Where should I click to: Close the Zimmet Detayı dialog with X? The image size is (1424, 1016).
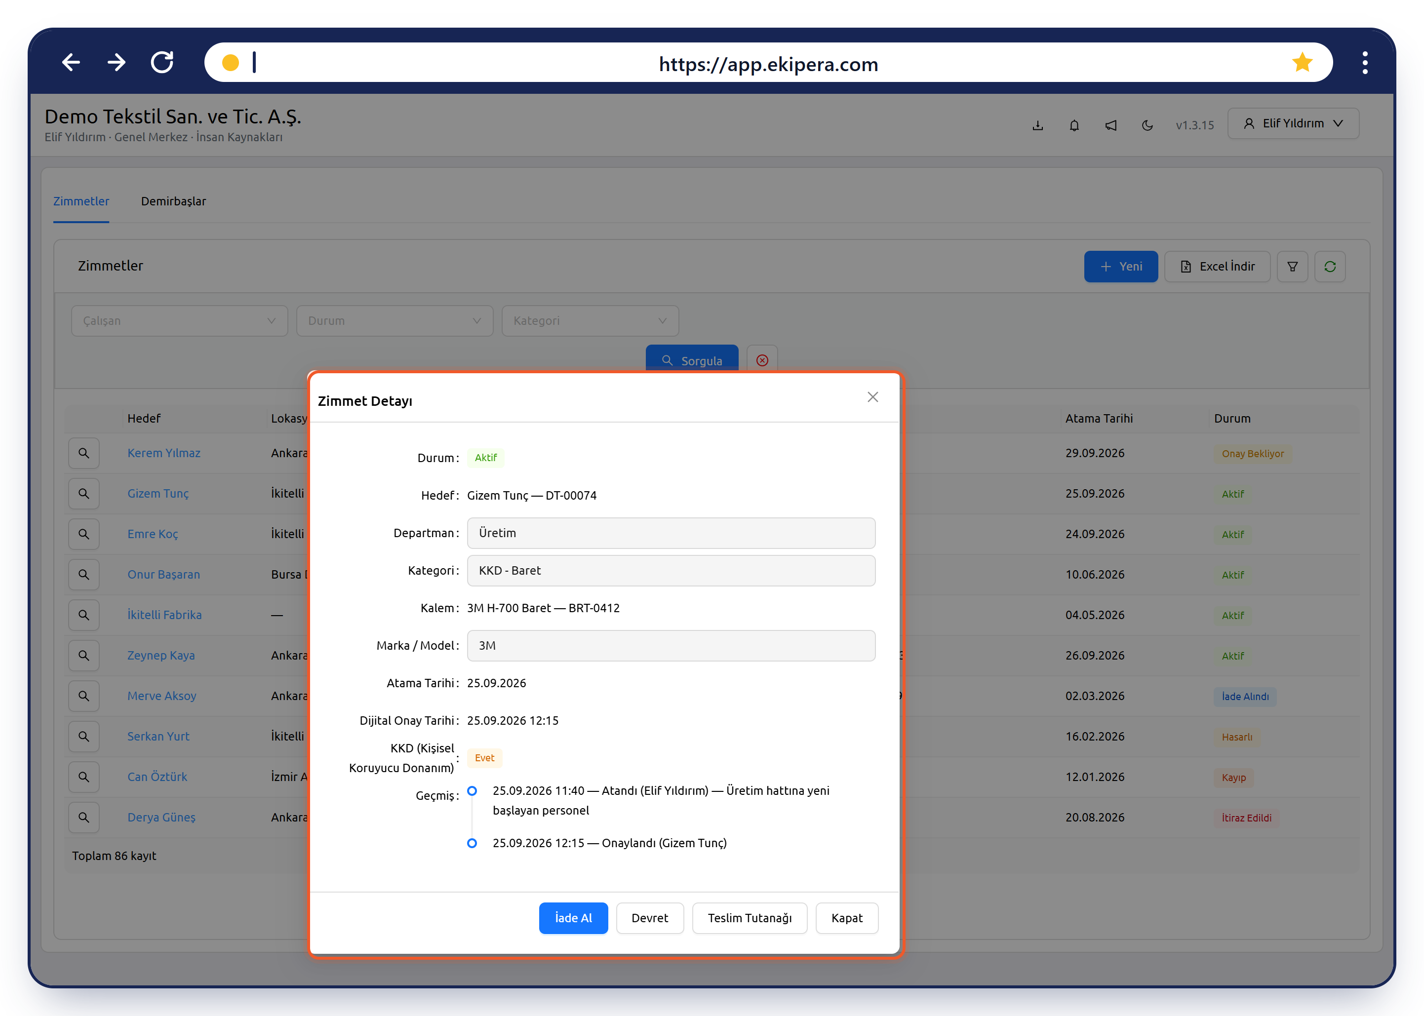point(873,397)
